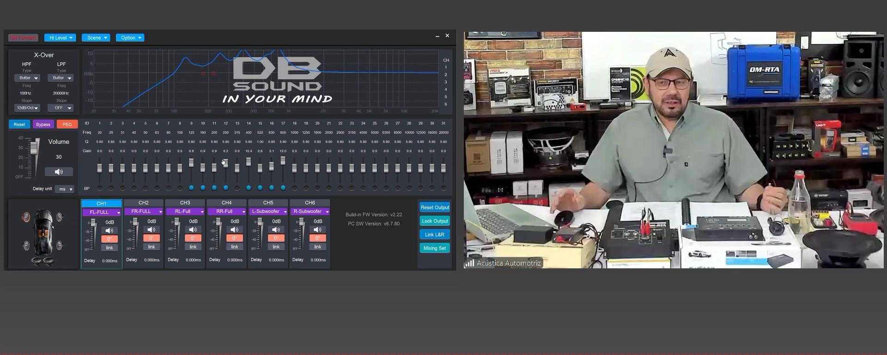Image resolution: width=887 pixels, height=355 pixels.
Task: Open the HPF filter type dropdown
Action: point(27,78)
